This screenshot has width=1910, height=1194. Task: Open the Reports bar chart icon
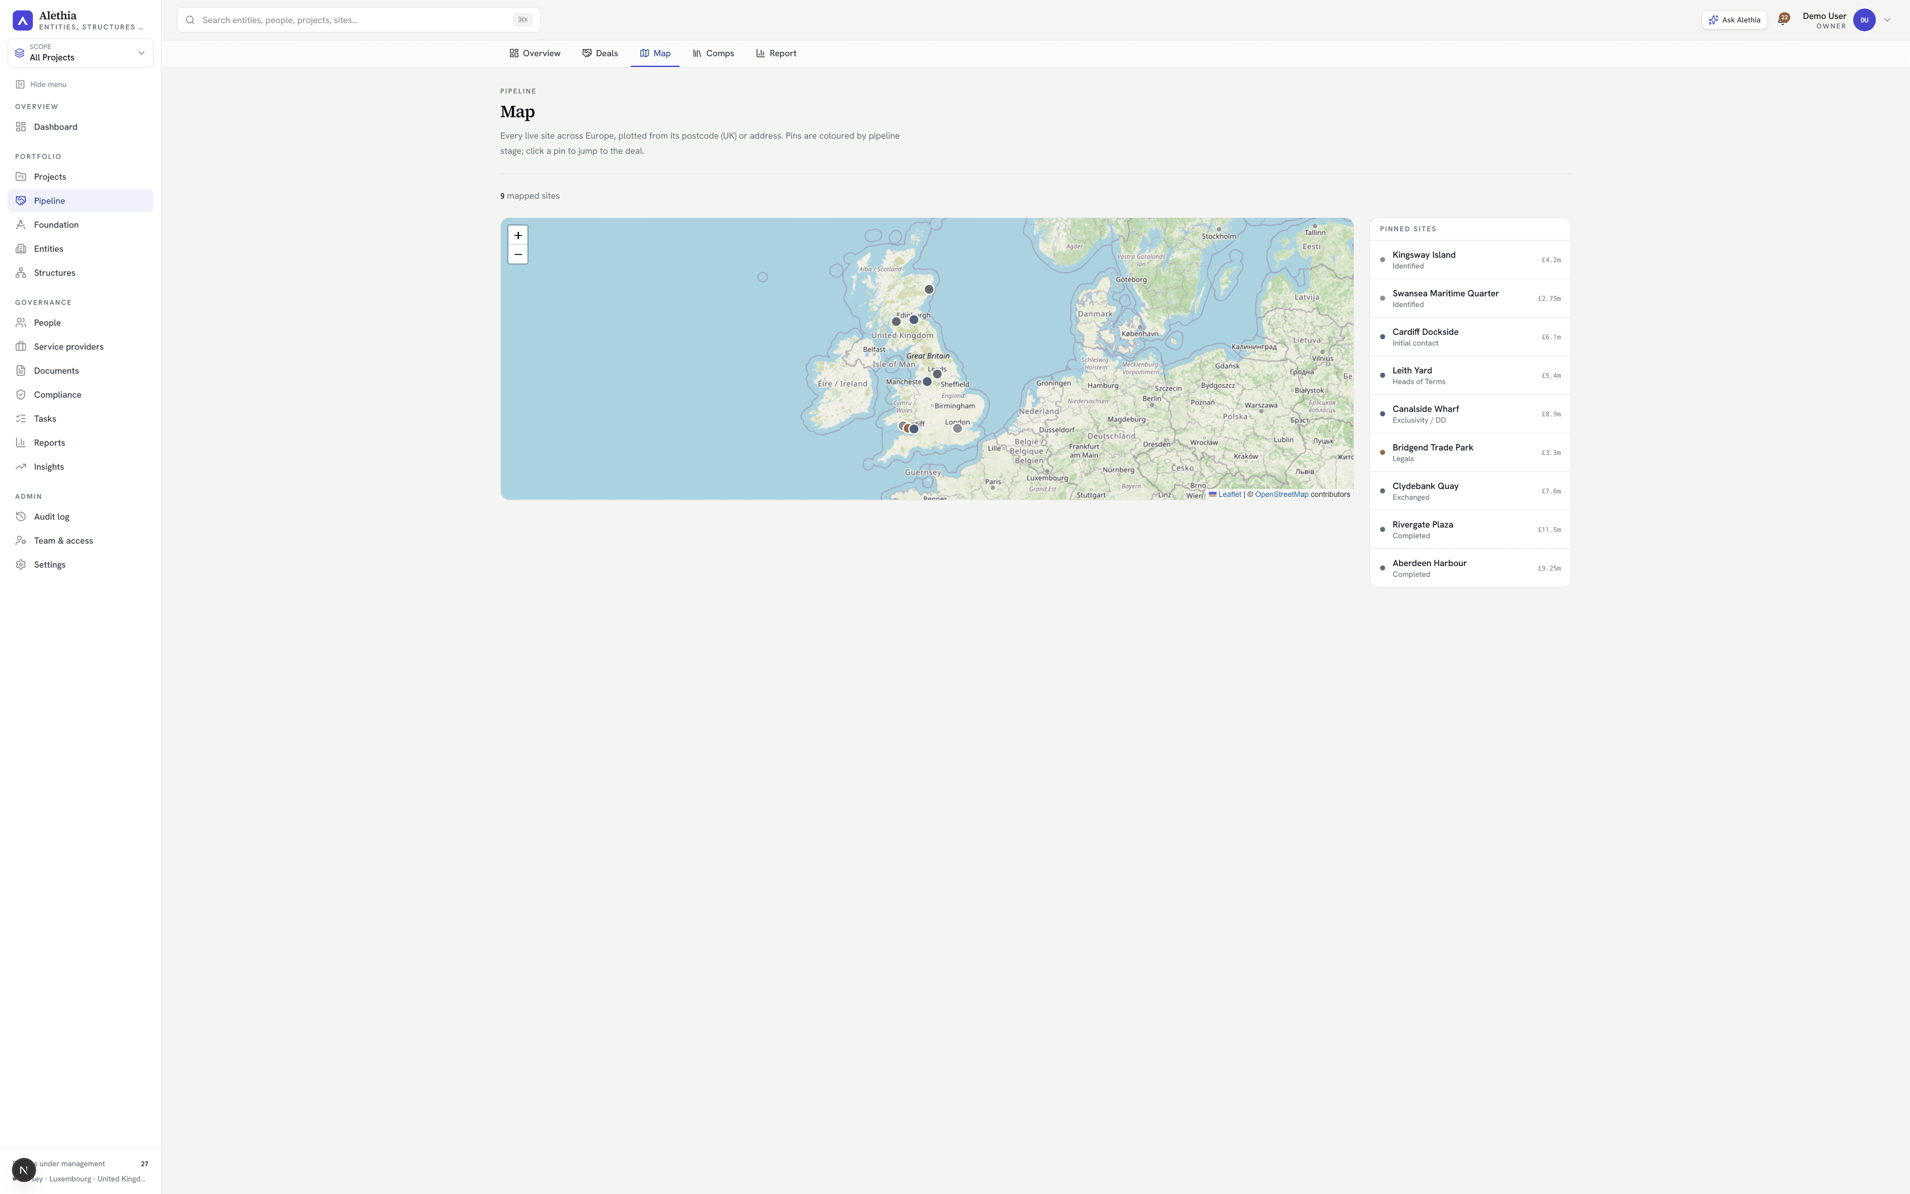tap(21, 443)
